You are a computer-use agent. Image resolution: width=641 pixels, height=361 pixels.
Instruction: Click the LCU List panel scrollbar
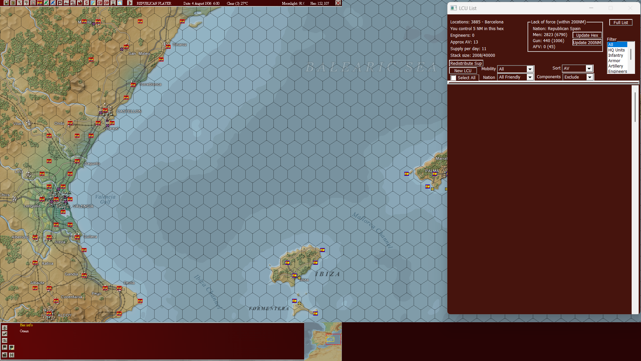tap(635, 107)
